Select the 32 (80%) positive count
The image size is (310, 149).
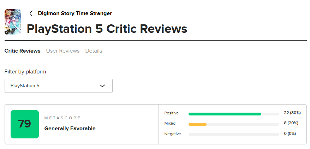click(292, 113)
